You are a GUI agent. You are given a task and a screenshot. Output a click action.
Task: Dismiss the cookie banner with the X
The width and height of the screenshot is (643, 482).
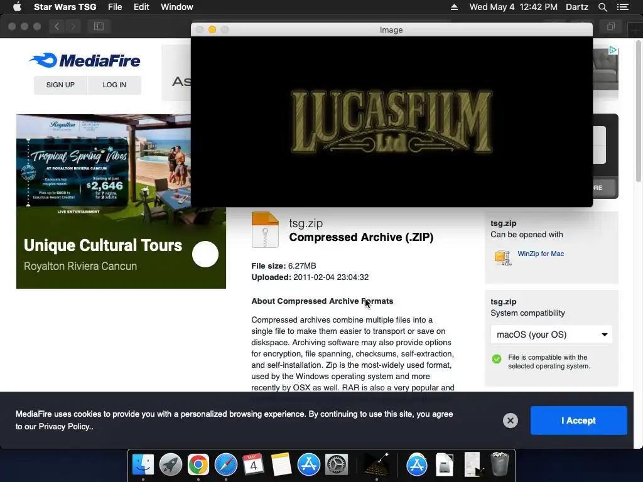pyautogui.click(x=510, y=420)
